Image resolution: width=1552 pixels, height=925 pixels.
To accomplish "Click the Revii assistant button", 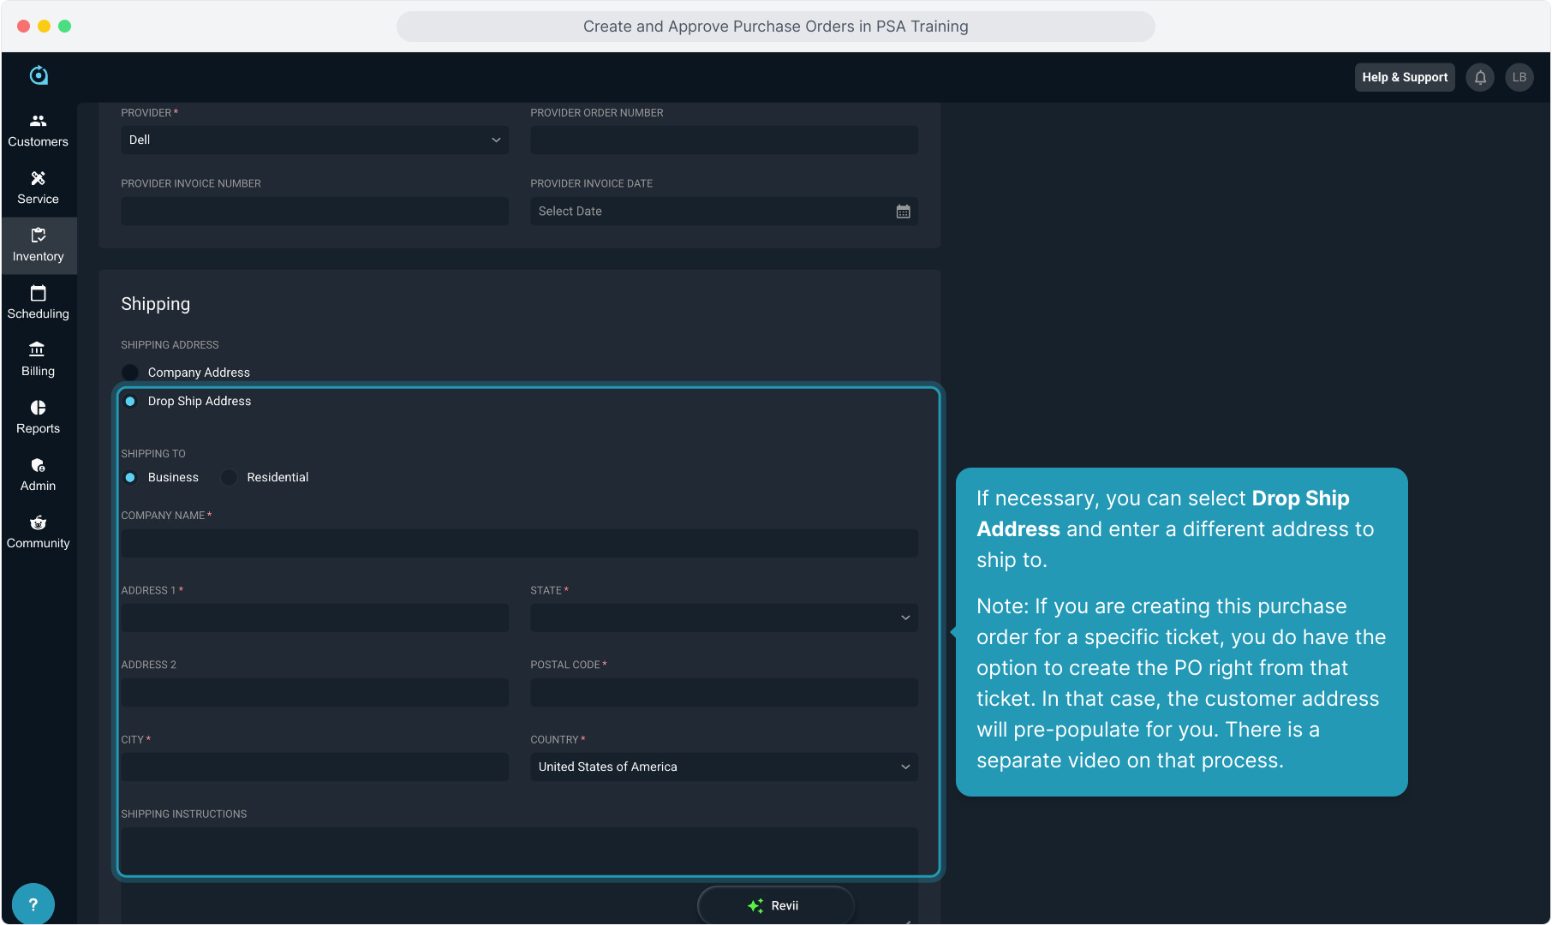I will pos(775,905).
